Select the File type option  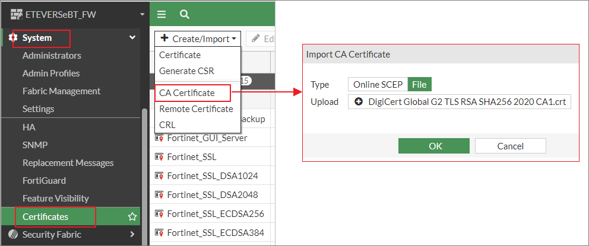coord(419,84)
